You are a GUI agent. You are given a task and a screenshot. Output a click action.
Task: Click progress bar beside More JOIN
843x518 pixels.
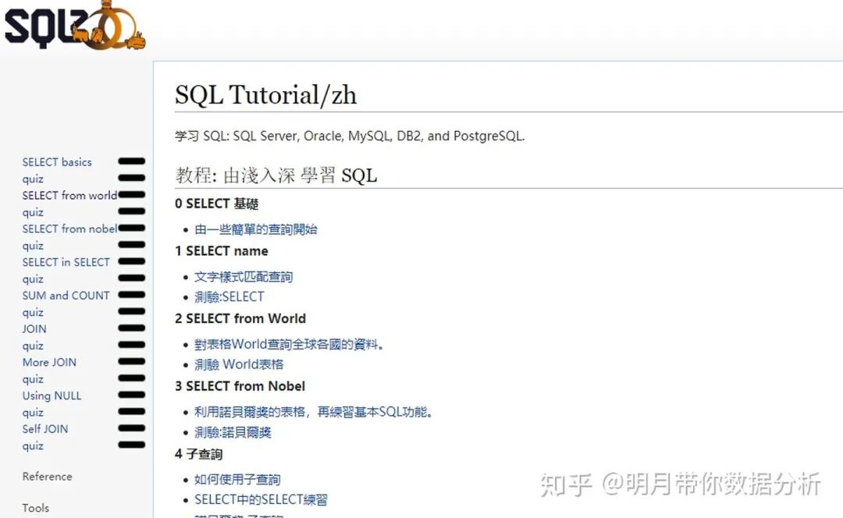(132, 361)
